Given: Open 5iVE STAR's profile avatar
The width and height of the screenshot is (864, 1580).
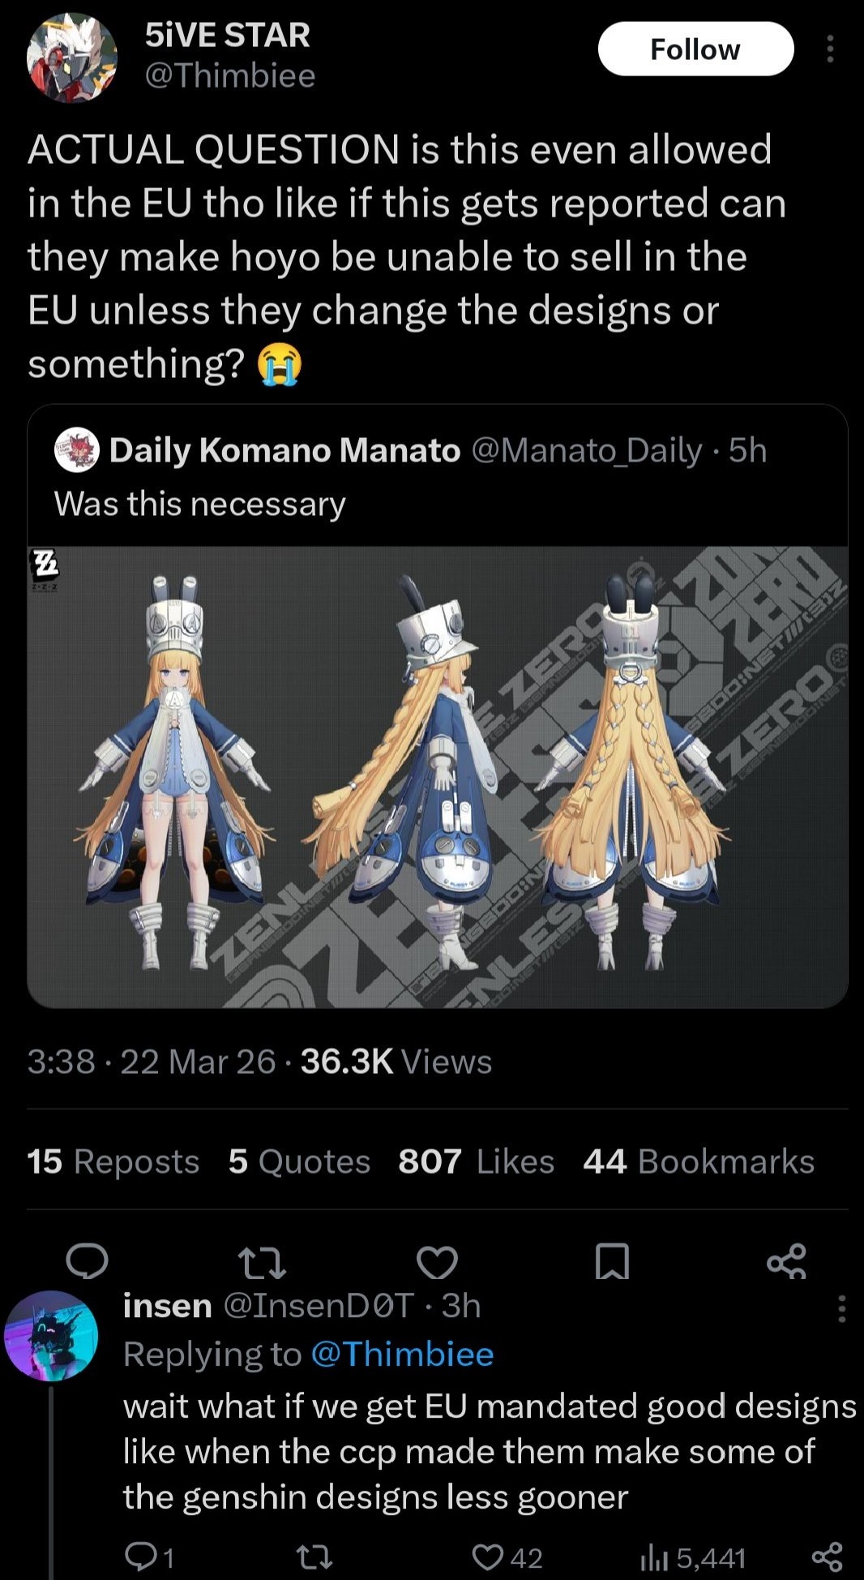Looking at the screenshot, I should (71, 58).
